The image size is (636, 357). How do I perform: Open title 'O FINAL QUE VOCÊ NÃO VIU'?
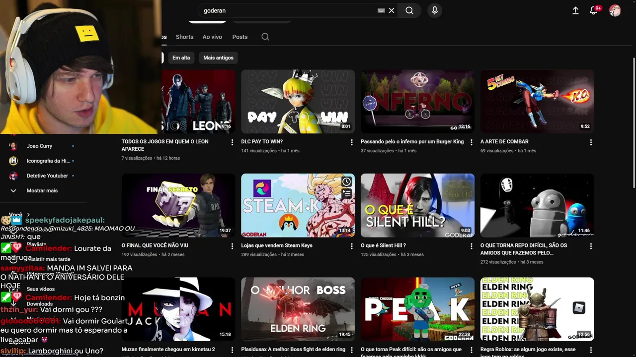coord(155,245)
